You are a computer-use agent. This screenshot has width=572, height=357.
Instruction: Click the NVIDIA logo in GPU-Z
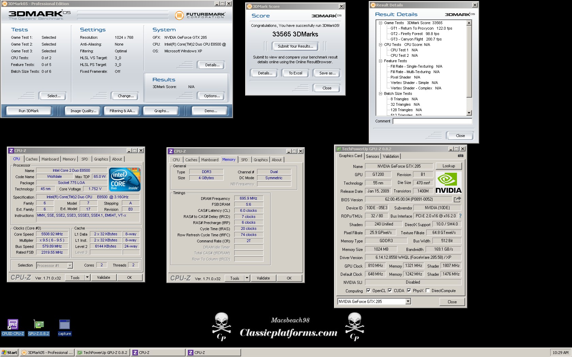[x=448, y=183]
